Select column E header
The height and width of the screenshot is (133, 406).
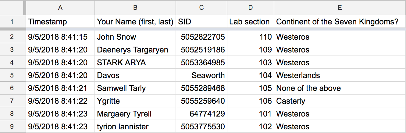tap(340, 8)
